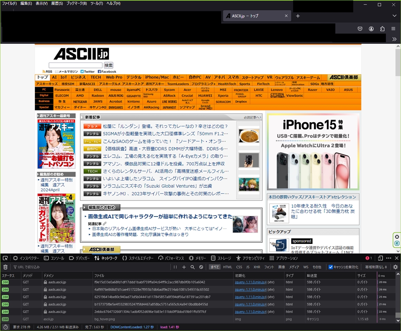Clear network log with trash icon

click(5, 267)
